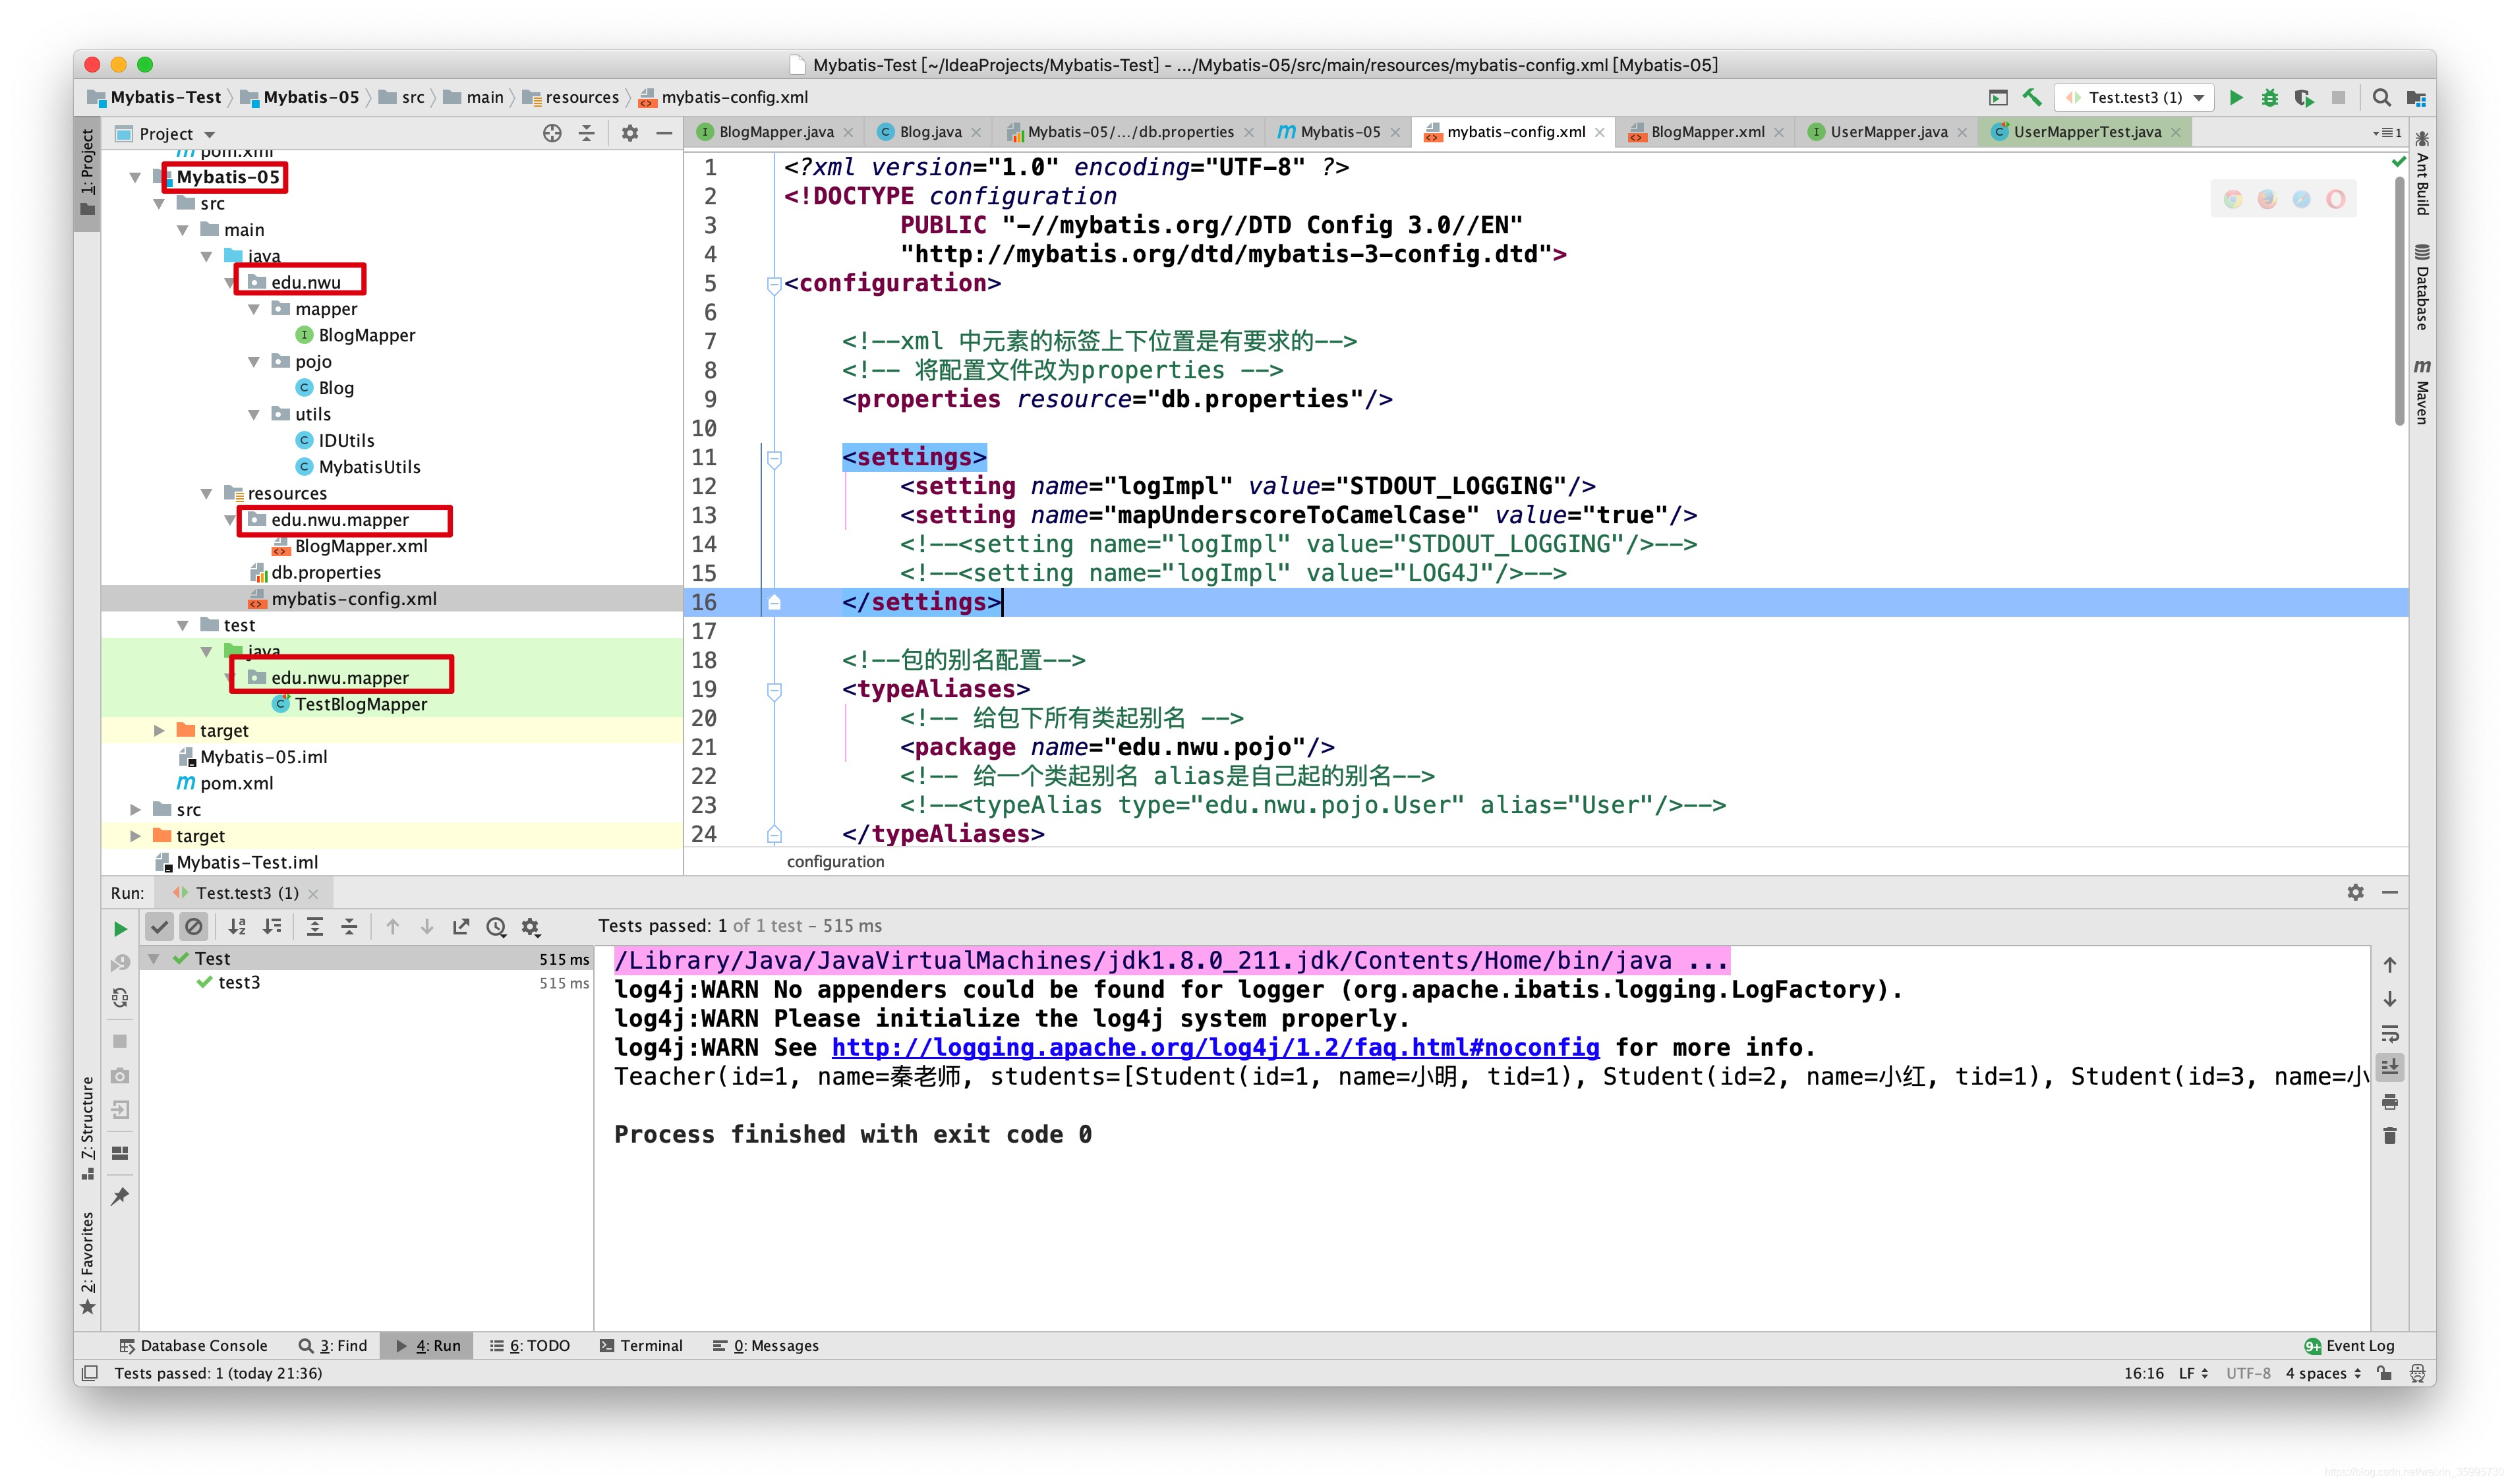2510x1484 pixels.
Task: Toggle show passed tests checkmark button
Action: pyautogui.click(x=159, y=926)
